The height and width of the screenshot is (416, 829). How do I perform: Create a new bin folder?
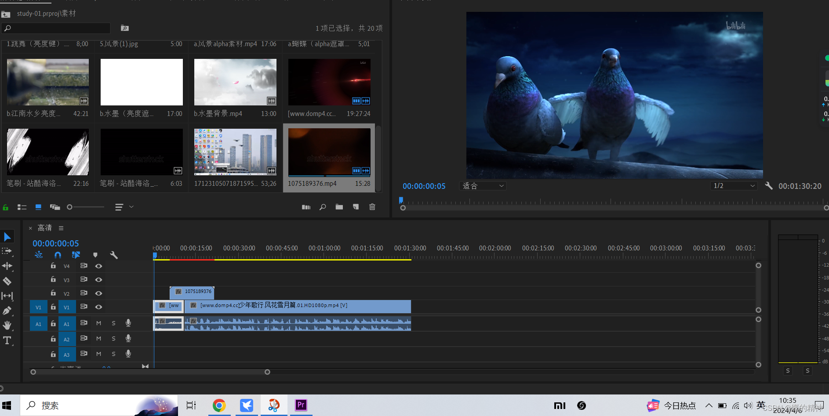tap(339, 207)
